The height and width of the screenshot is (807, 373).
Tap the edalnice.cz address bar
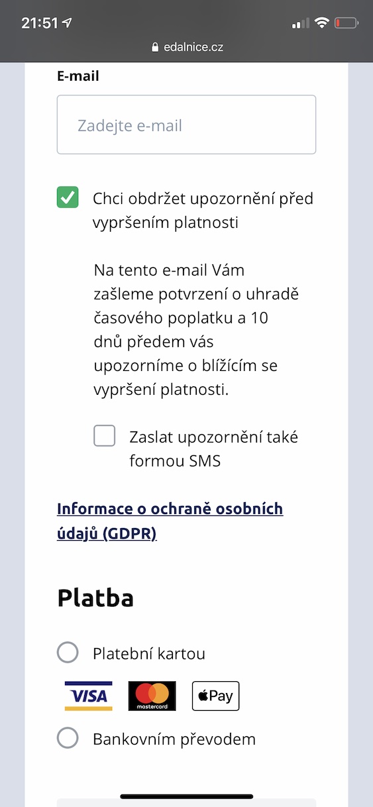tap(186, 47)
